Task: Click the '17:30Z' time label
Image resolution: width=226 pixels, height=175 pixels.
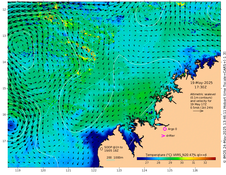Action: [201, 87]
